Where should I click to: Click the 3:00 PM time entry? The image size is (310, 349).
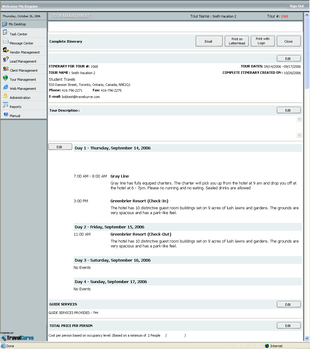coord(81,201)
